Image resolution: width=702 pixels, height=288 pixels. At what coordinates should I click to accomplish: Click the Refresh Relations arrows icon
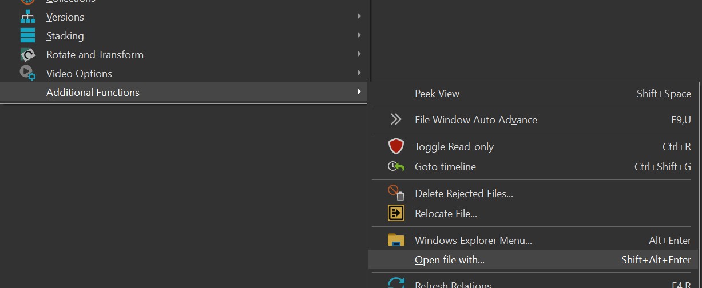[396, 283]
